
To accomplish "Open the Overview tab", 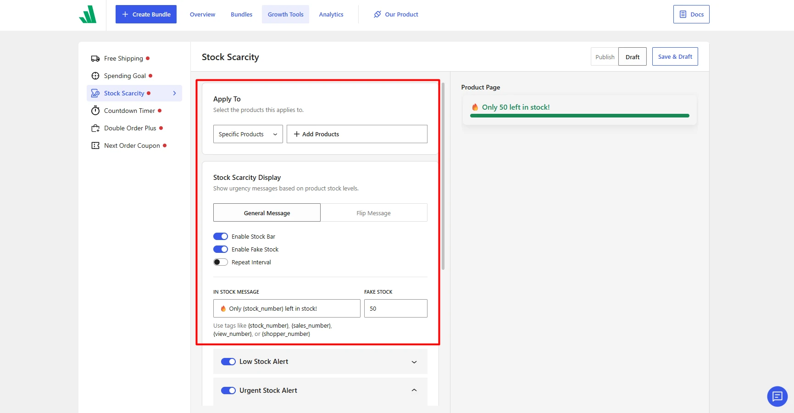I will click(202, 14).
